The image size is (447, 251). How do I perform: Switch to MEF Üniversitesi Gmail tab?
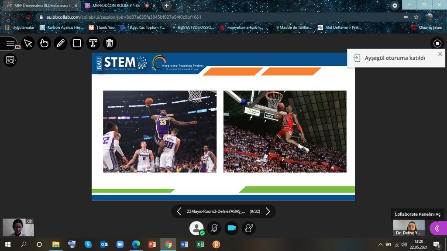coord(41,5)
